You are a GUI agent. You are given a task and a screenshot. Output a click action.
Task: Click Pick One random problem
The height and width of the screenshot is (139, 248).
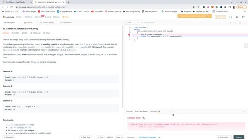[85, 137]
